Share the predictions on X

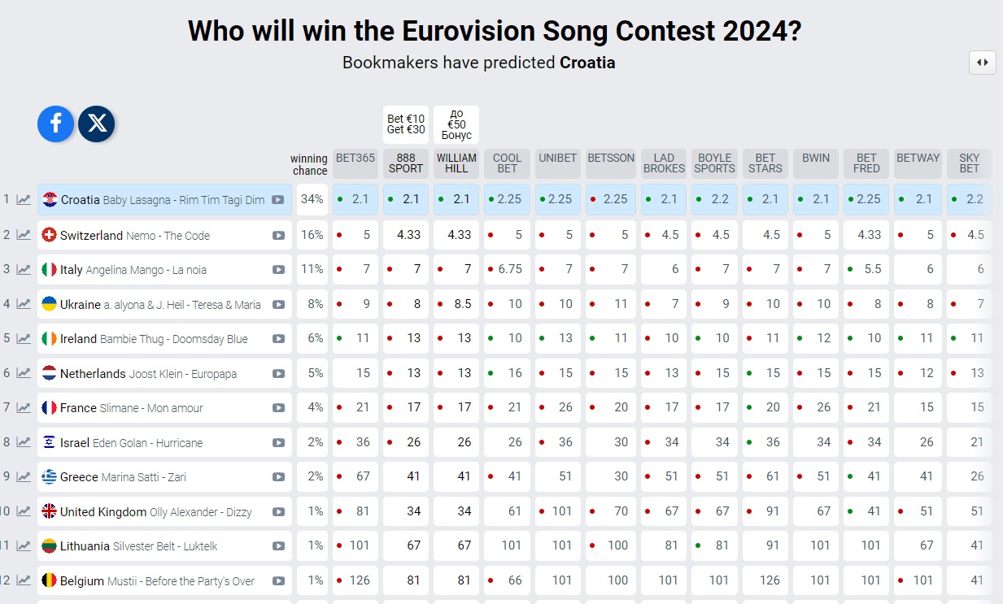(97, 124)
